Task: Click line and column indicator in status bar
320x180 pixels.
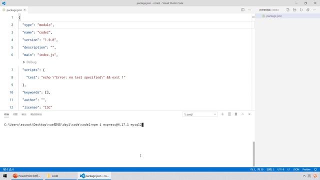Action: click(x=256, y=169)
